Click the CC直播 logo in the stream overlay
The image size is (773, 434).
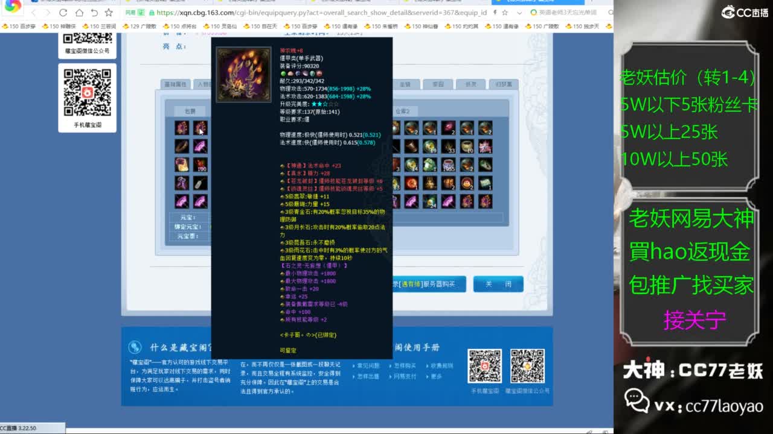[745, 12]
